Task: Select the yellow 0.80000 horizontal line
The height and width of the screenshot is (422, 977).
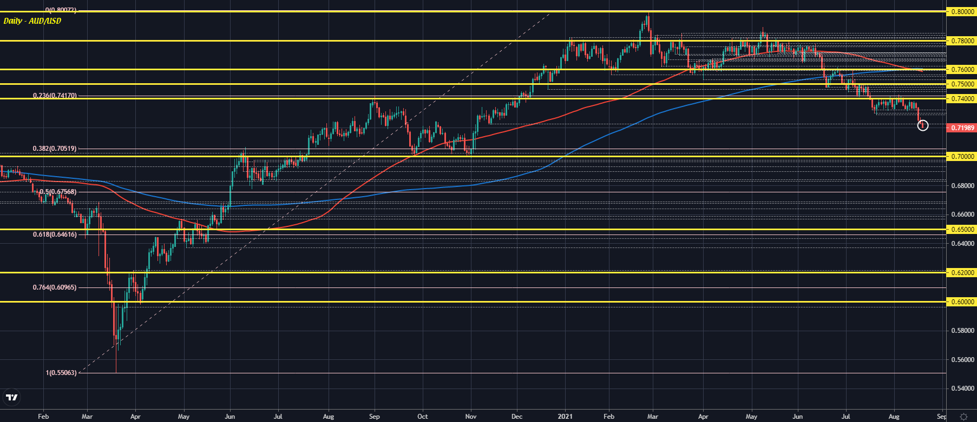Action: point(473,11)
